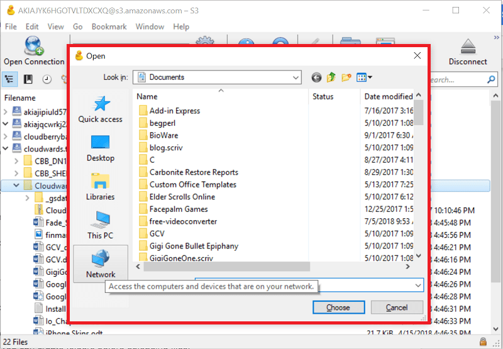Click the Open Connection globe icon
This screenshot has width=503, height=349.
(x=34, y=45)
